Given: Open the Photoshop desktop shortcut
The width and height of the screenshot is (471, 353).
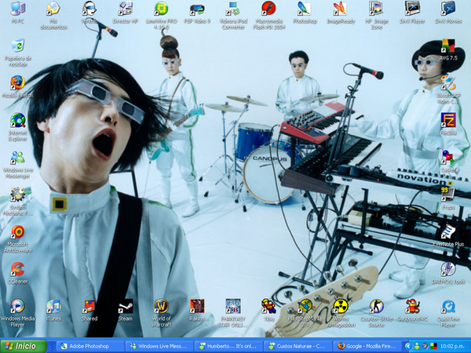Looking at the screenshot, I should point(303,9).
